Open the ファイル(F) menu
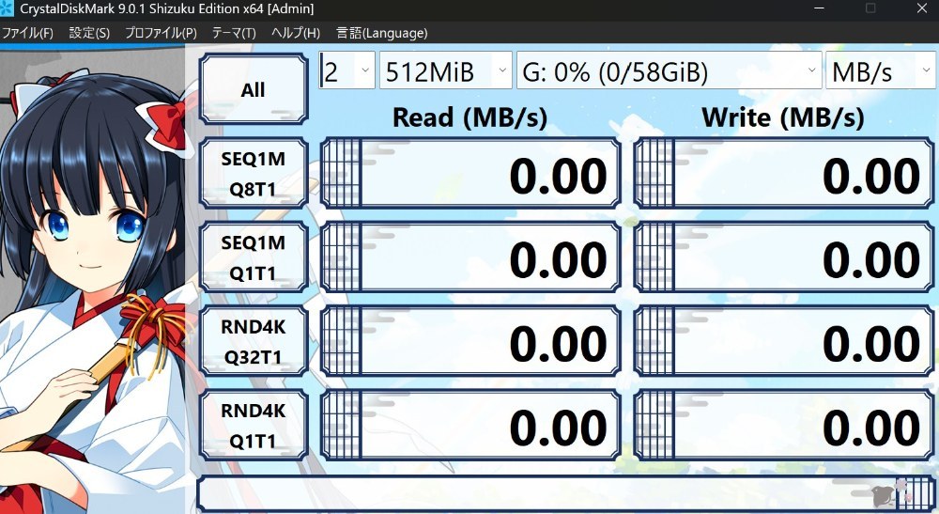Image resolution: width=939 pixels, height=514 pixels. coord(27,33)
